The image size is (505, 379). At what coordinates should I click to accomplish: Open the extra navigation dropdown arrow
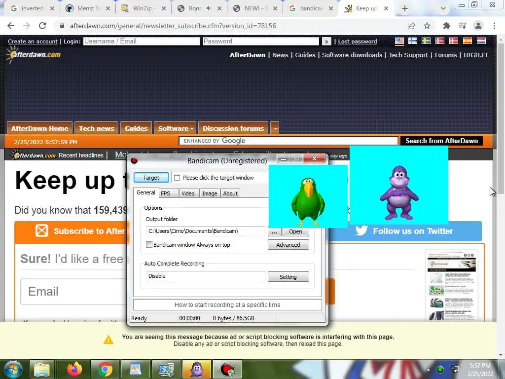click(275, 128)
